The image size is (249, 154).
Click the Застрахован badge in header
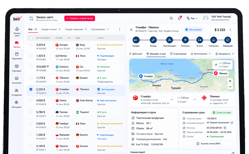(x=194, y=30)
